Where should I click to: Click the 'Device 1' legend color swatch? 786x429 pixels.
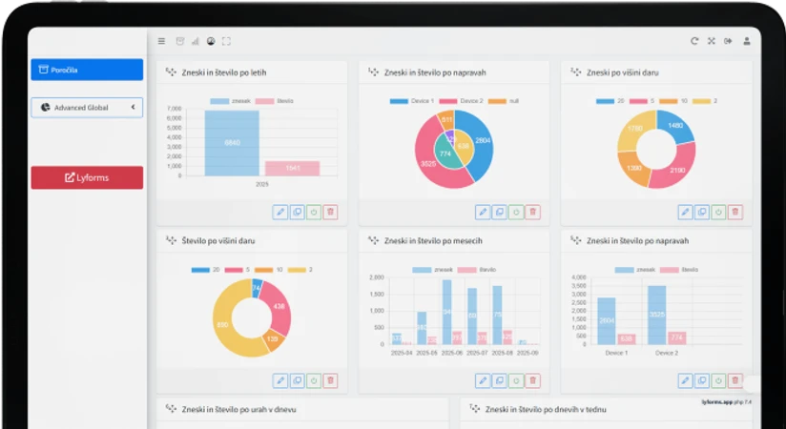[400, 100]
